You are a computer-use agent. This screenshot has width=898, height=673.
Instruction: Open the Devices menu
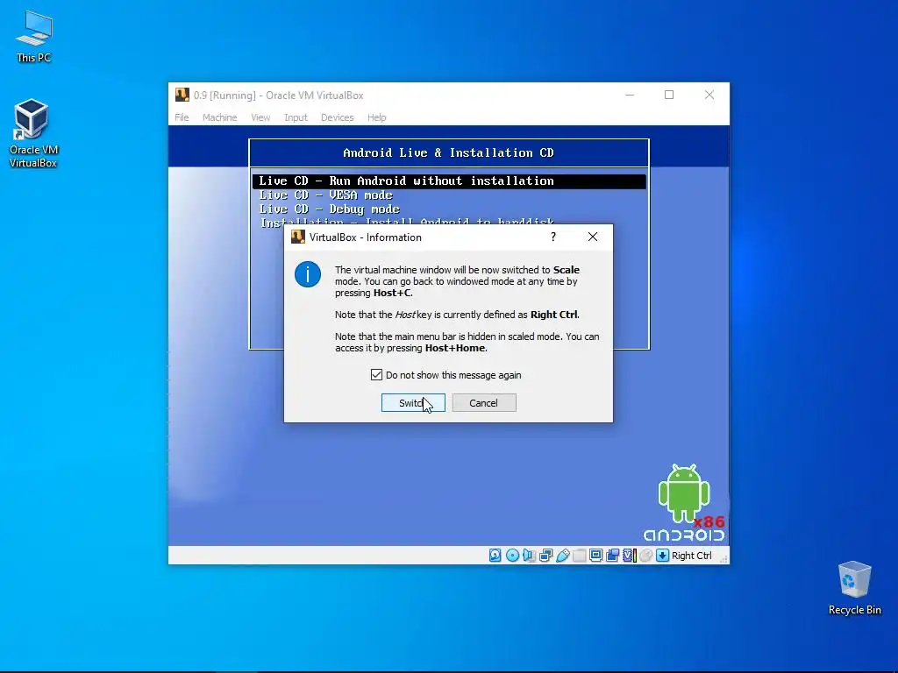click(x=338, y=117)
